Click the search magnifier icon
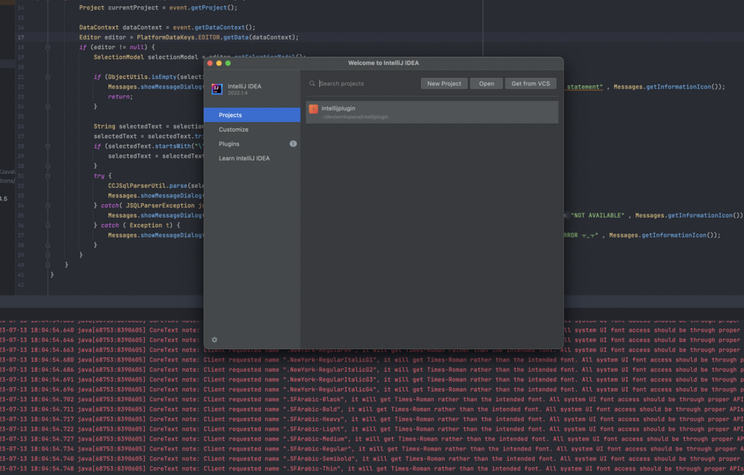Screen dimensions: 744x475 pyautogui.click(x=312, y=83)
